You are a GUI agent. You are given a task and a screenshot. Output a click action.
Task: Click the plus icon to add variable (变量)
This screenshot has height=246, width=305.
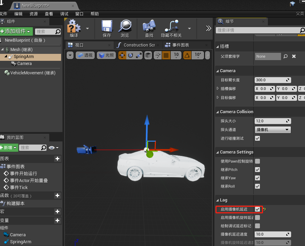pos(57,221)
